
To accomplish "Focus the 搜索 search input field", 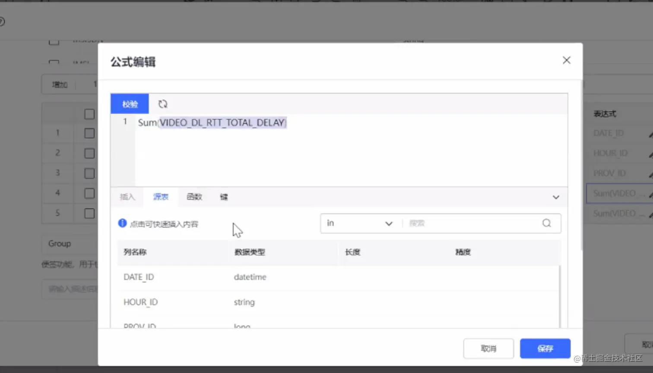I will click(x=472, y=223).
